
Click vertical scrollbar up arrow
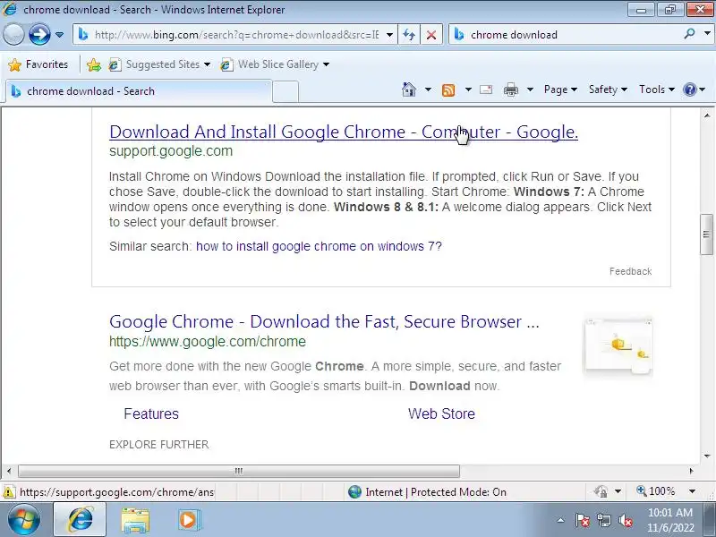(707, 116)
